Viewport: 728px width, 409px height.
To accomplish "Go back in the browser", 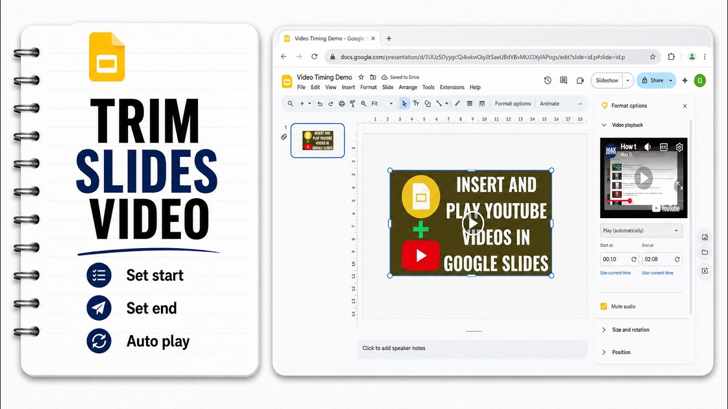I will pyautogui.click(x=284, y=57).
